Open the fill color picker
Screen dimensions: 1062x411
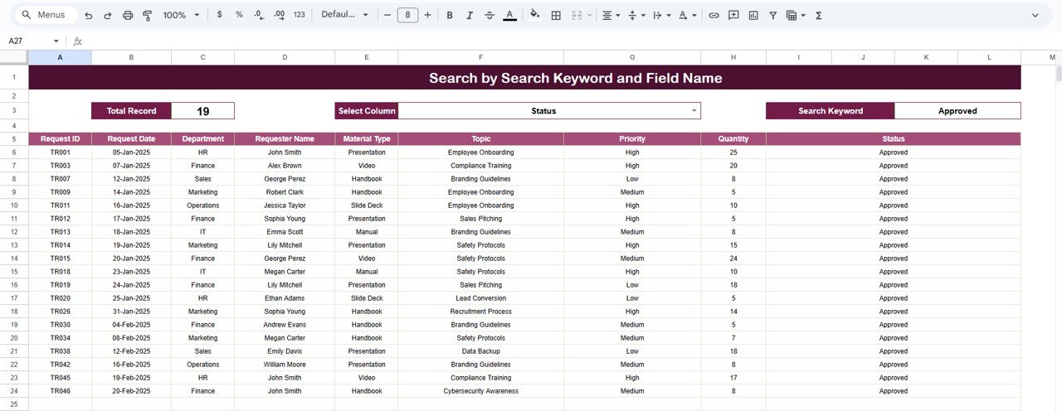(x=534, y=15)
